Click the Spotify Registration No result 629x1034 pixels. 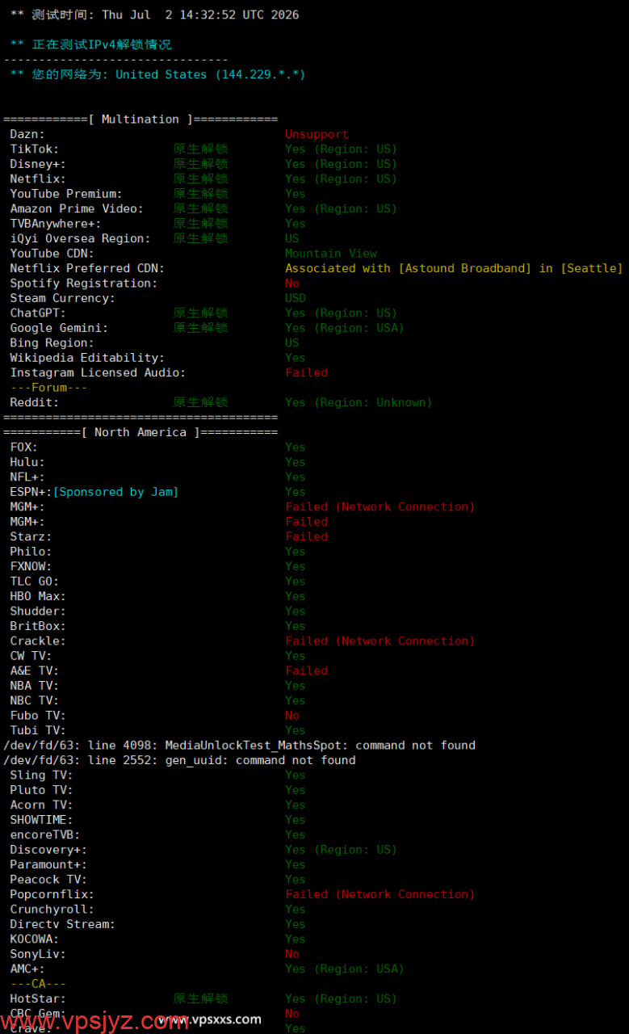(x=292, y=284)
